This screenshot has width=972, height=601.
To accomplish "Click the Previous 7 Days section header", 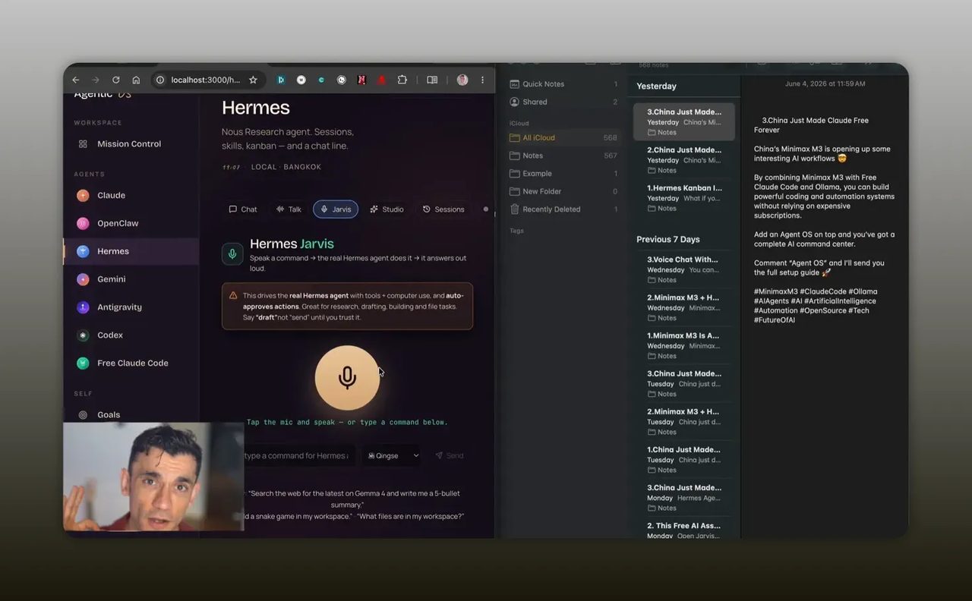I will pyautogui.click(x=668, y=239).
